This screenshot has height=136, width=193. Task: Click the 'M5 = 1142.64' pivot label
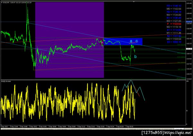click(174, 9)
